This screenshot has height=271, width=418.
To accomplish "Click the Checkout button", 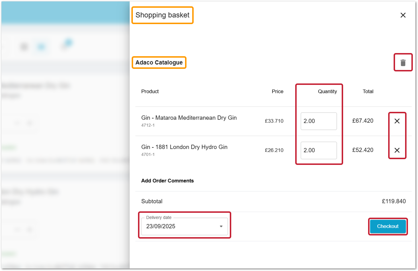I will [x=388, y=226].
